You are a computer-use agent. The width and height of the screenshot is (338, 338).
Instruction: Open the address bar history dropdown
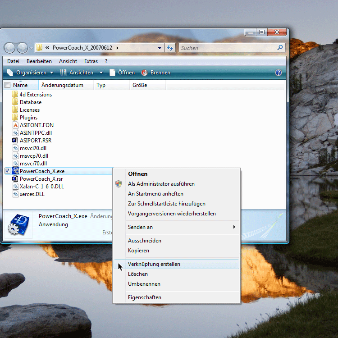[160, 48]
